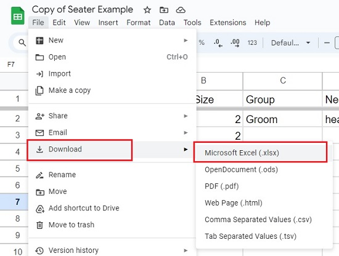Open the Insert menu

[108, 22]
